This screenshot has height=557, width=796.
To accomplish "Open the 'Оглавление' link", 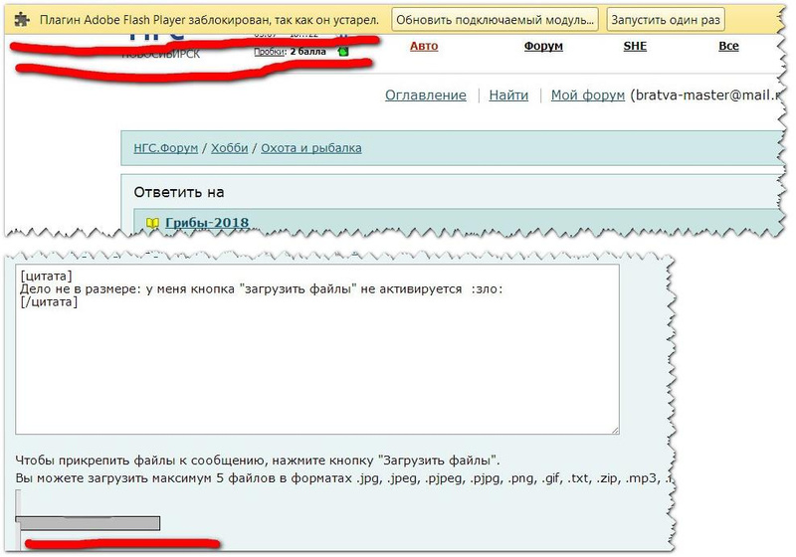I will tap(425, 95).
